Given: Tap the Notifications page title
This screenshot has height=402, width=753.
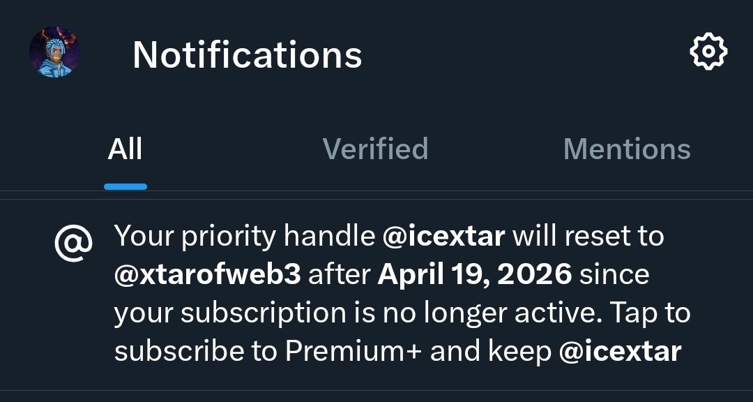Looking at the screenshot, I should click(x=247, y=54).
